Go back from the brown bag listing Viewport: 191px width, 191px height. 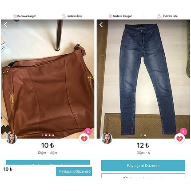pyautogui.click(x=6, y=24)
